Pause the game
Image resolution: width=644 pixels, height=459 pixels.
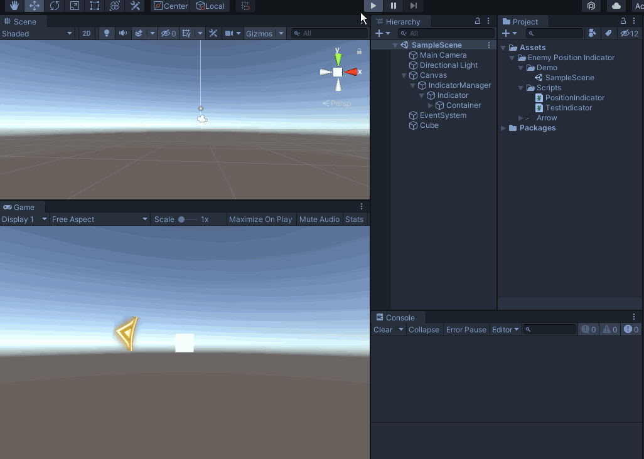click(394, 6)
